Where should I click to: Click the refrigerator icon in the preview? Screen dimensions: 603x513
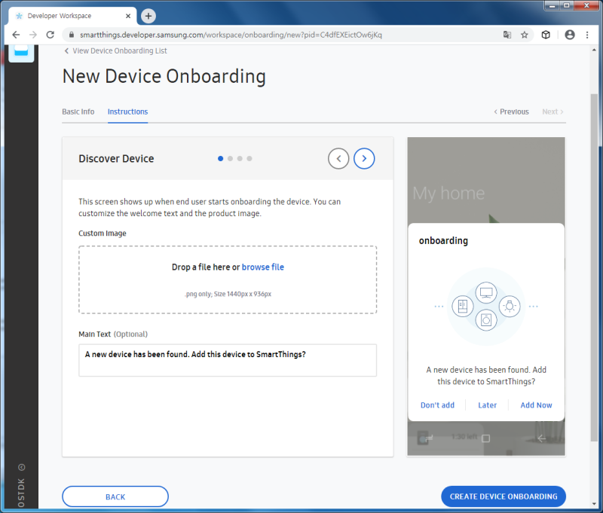[463, 306]
